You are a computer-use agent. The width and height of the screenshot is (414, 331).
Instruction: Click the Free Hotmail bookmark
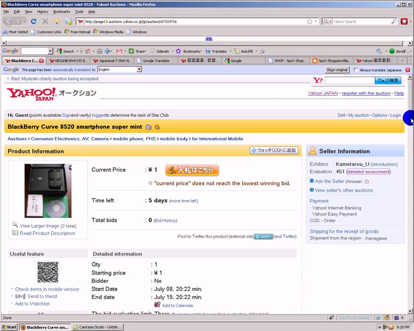[x=77, y=32]
